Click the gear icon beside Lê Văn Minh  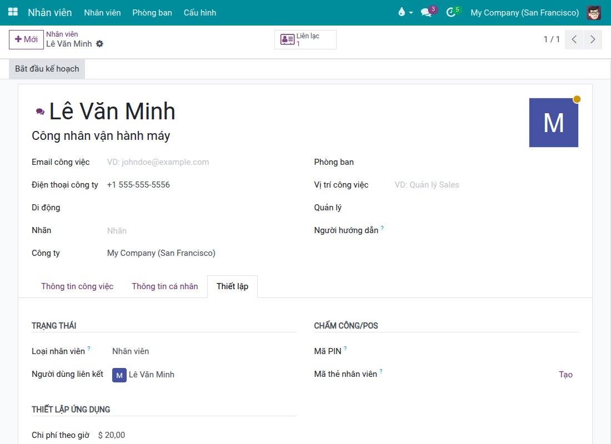100,44
